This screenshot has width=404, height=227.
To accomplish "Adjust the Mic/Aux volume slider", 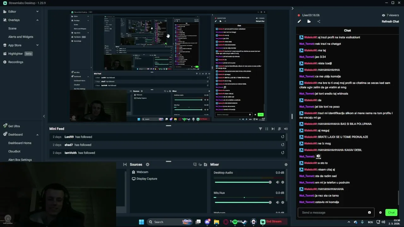I will [243, 202].
